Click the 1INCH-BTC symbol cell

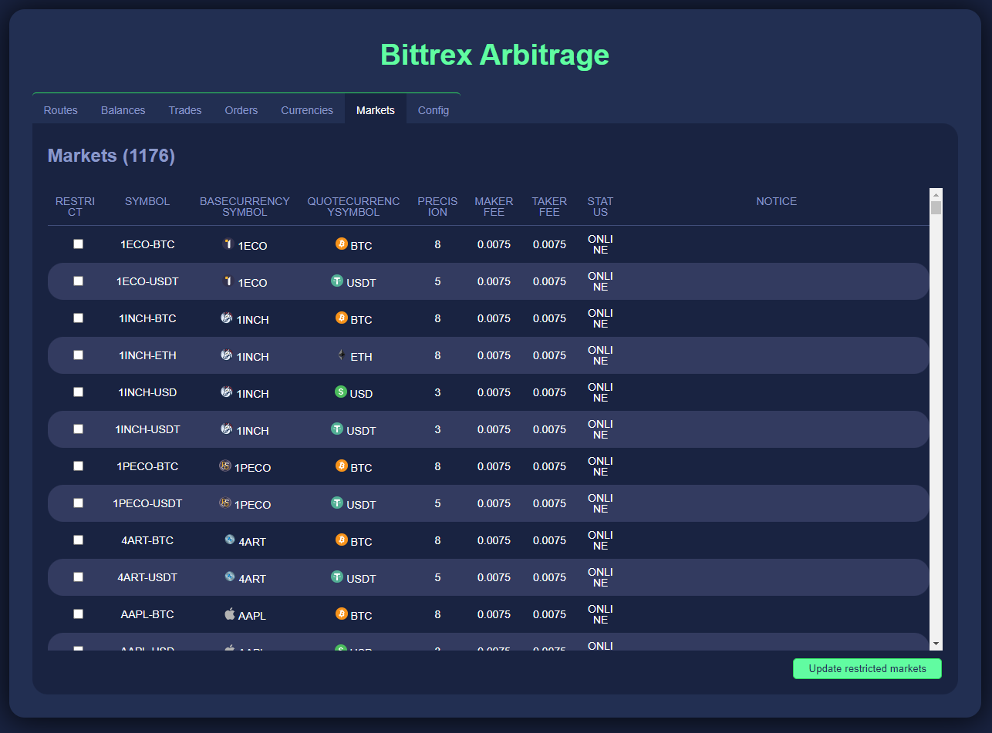click(147, 318)
